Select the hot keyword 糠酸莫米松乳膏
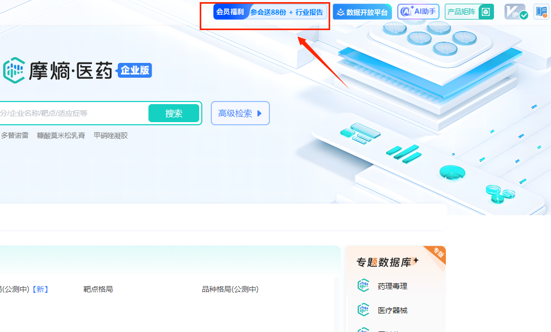 (61, 135)
